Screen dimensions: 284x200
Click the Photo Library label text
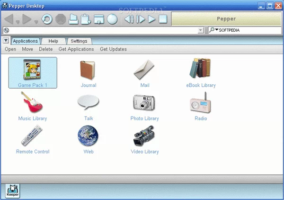tap(144, 118)
